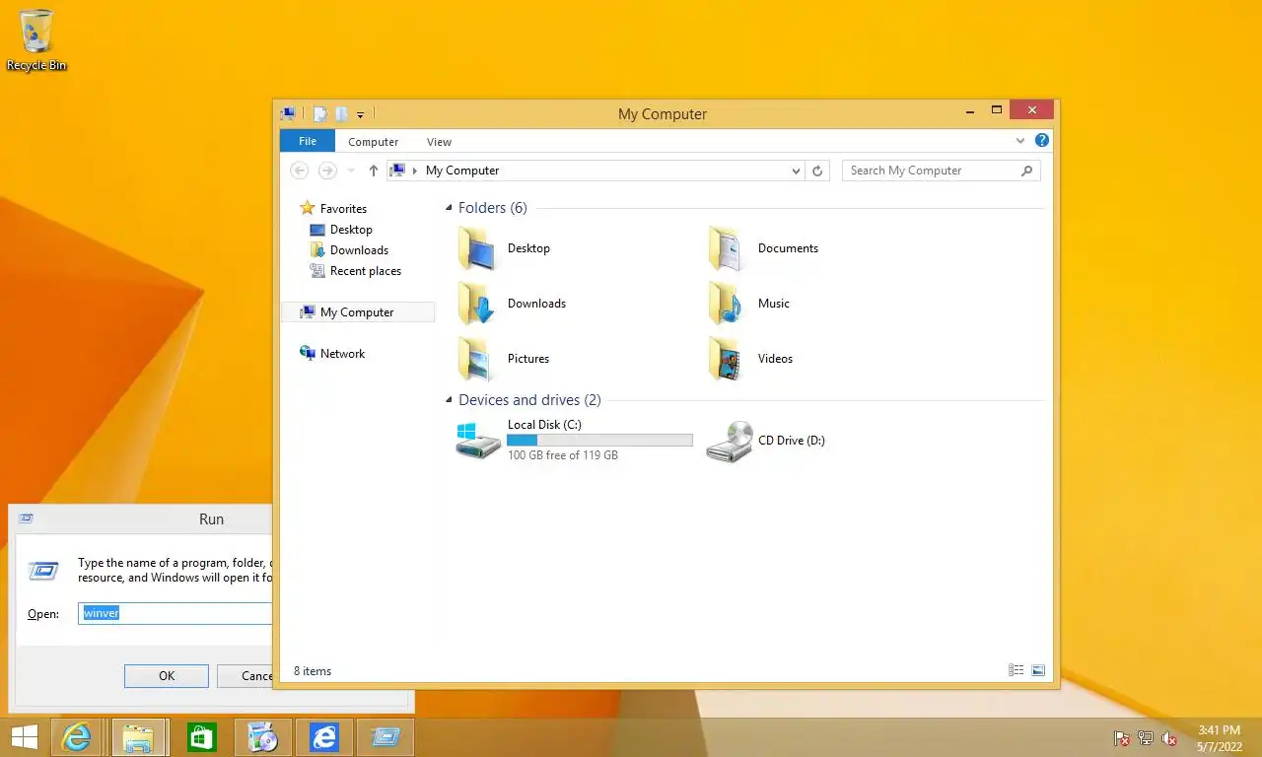1262x757 pixels.
Task: Click the Run dialog title bar
Action: click(x=142, y=519)
